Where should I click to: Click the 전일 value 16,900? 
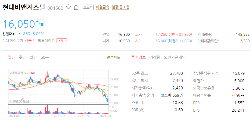tap(124, 34)
